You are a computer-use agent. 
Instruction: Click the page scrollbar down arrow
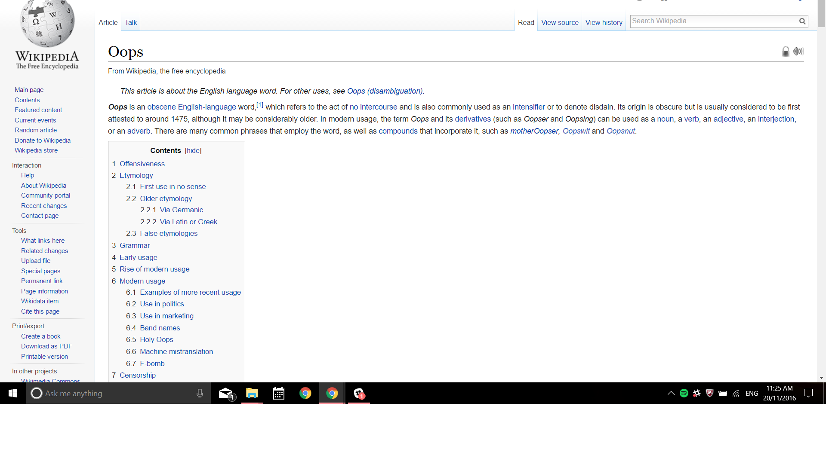tap(821, 378)
